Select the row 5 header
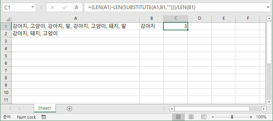Viewport: 273px width, 121px height. pos(6,56)
